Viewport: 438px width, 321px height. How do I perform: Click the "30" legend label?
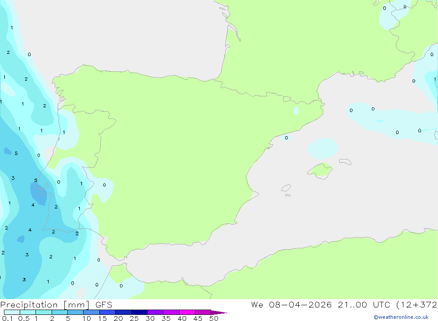point(150,318)
